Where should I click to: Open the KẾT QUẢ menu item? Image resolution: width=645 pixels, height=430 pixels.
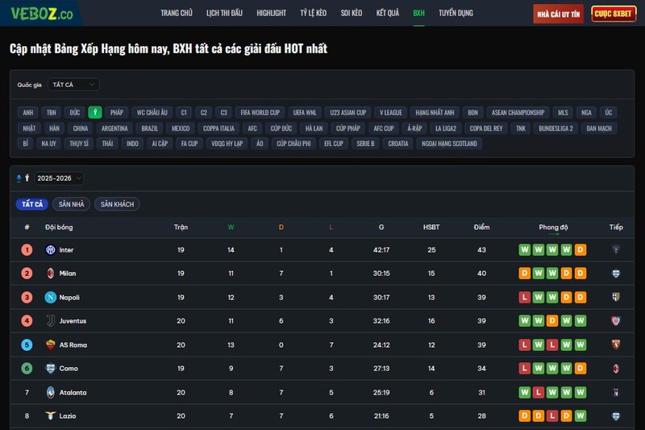[x=387, y=14]
